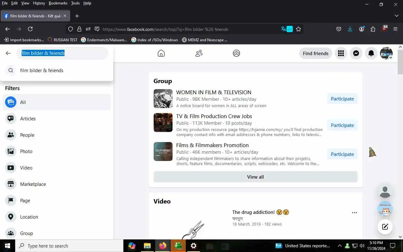Image resolution: width=403 pixels, height=252 pixels.
Task: Open the Firefox account icon
Action: [361, 29]
